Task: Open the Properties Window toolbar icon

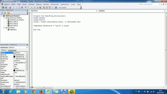Action: (x=47, y=8)
